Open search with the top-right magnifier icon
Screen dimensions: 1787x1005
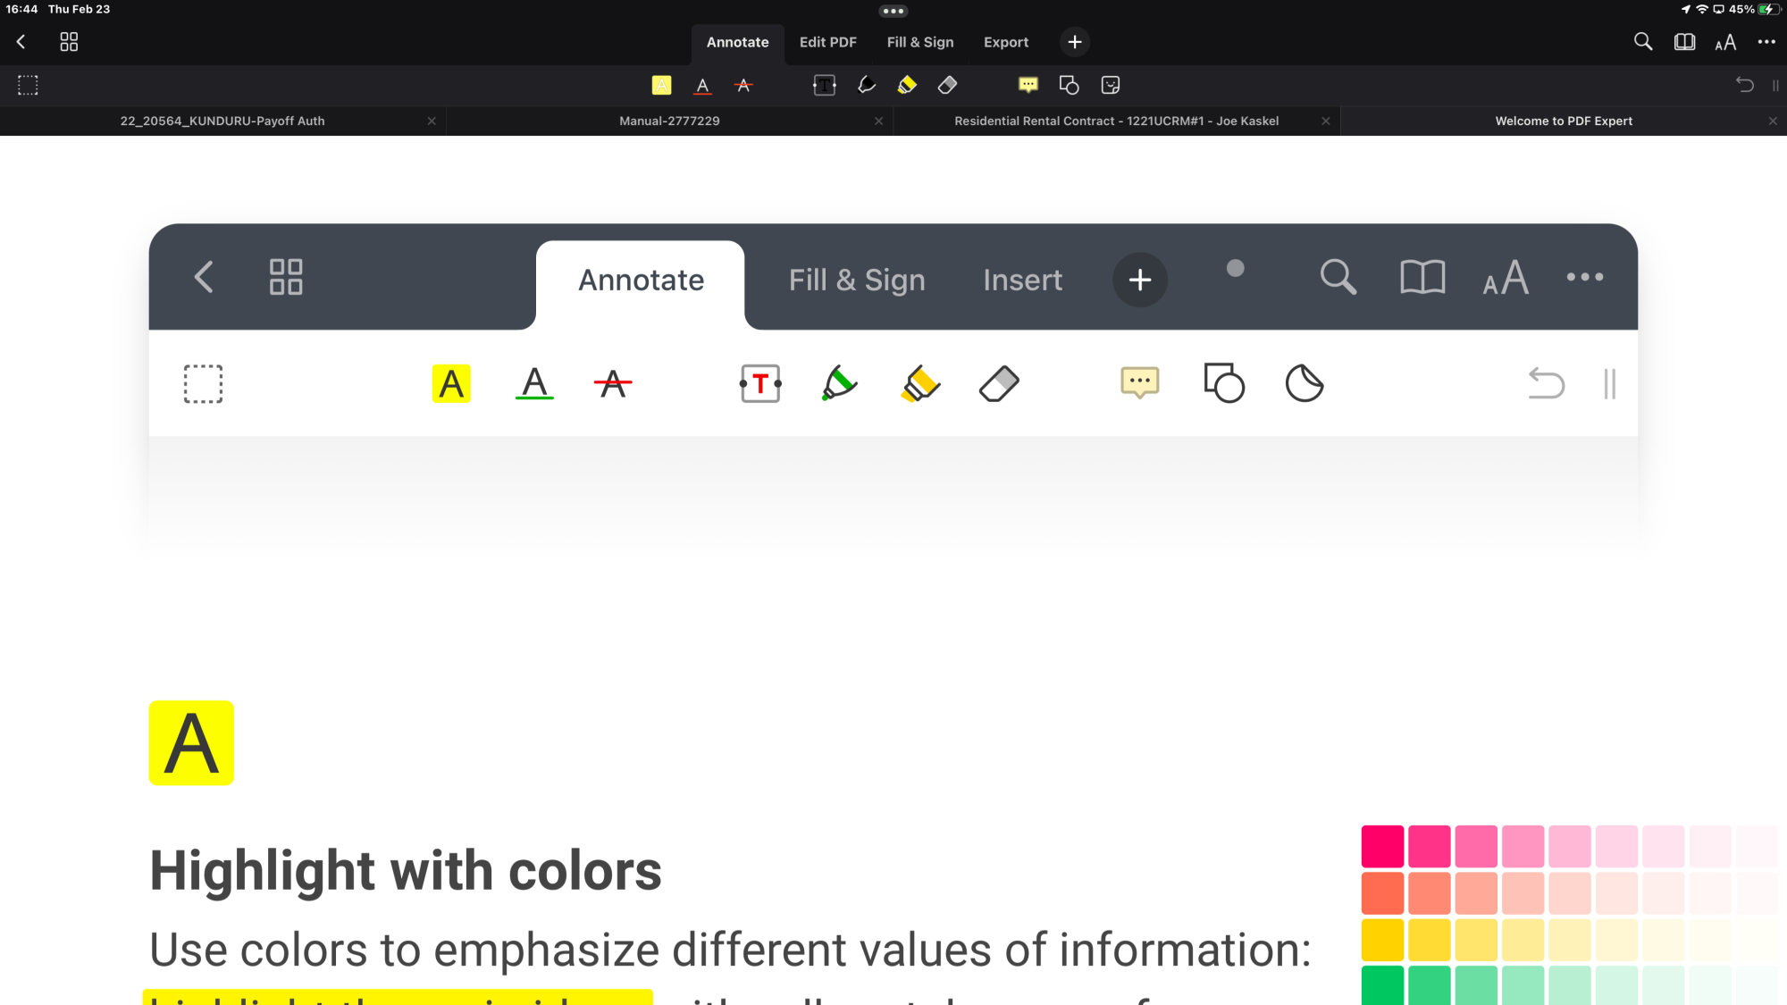tap(1642, 42)
